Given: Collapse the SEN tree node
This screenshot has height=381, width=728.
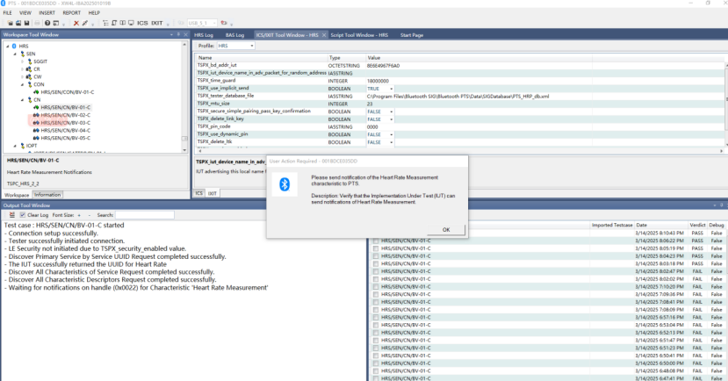Looking at the screenshot, I should pos(15,54).
